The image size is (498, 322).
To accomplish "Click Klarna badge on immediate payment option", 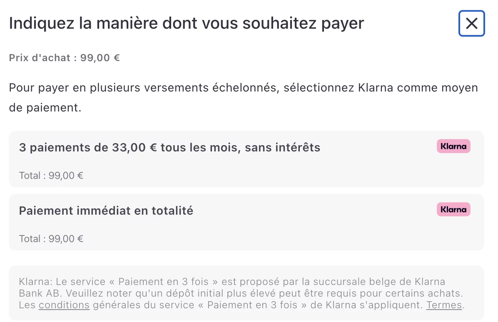I will tap(453, 210).
